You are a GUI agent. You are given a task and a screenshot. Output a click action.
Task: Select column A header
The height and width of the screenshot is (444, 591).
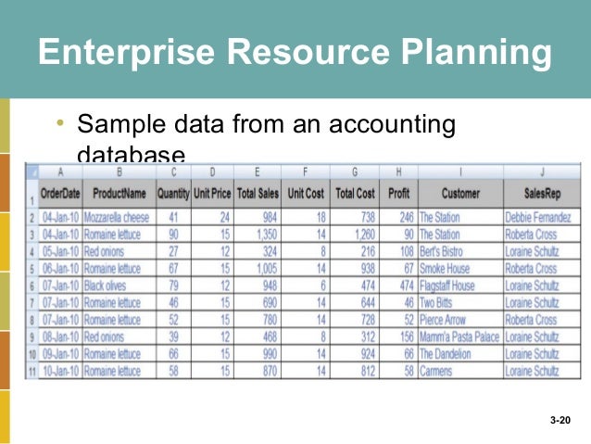[x=60, y=172]
